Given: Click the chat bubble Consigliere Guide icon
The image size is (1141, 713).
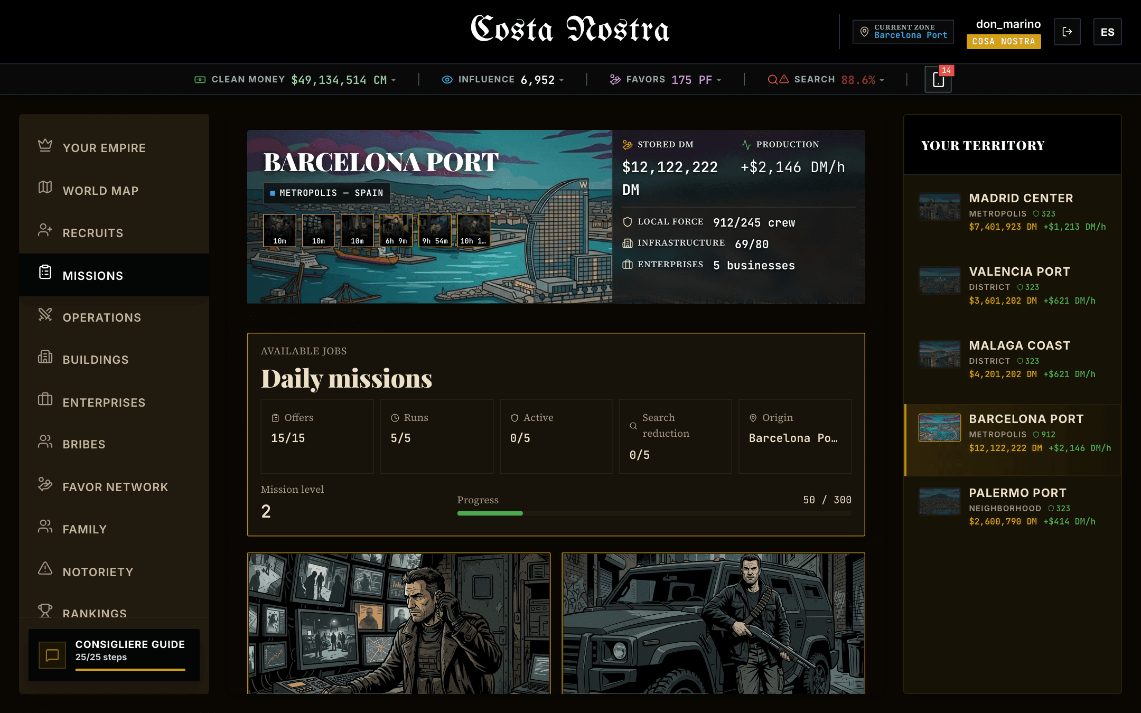Looking at the screenshot, I should coord(52,655).
